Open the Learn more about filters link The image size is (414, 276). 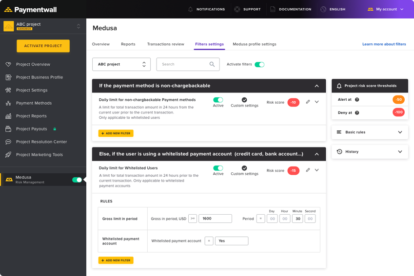coord(384,44)
